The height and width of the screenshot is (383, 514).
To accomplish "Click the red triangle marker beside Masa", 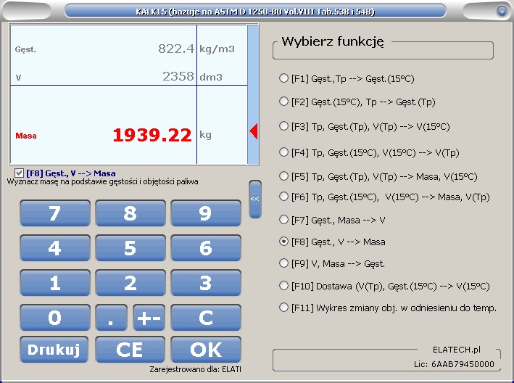I will [254, 131].
